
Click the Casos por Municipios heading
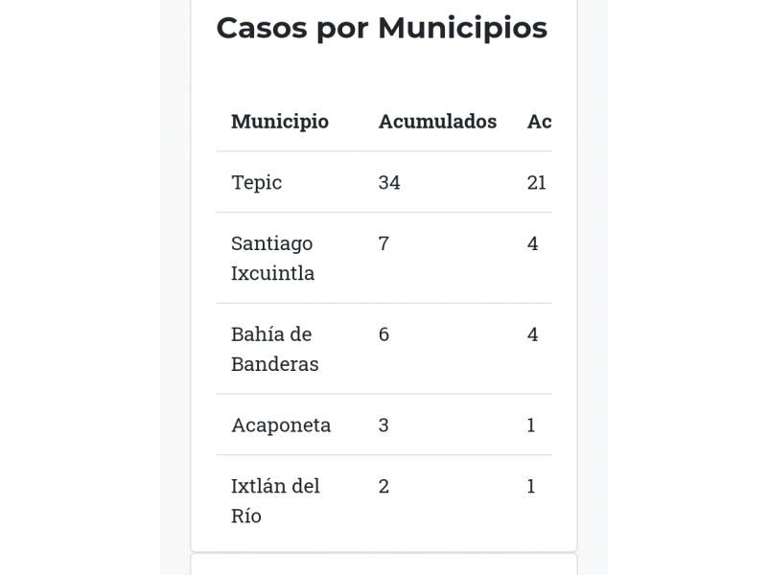click(x=382, y=28)
